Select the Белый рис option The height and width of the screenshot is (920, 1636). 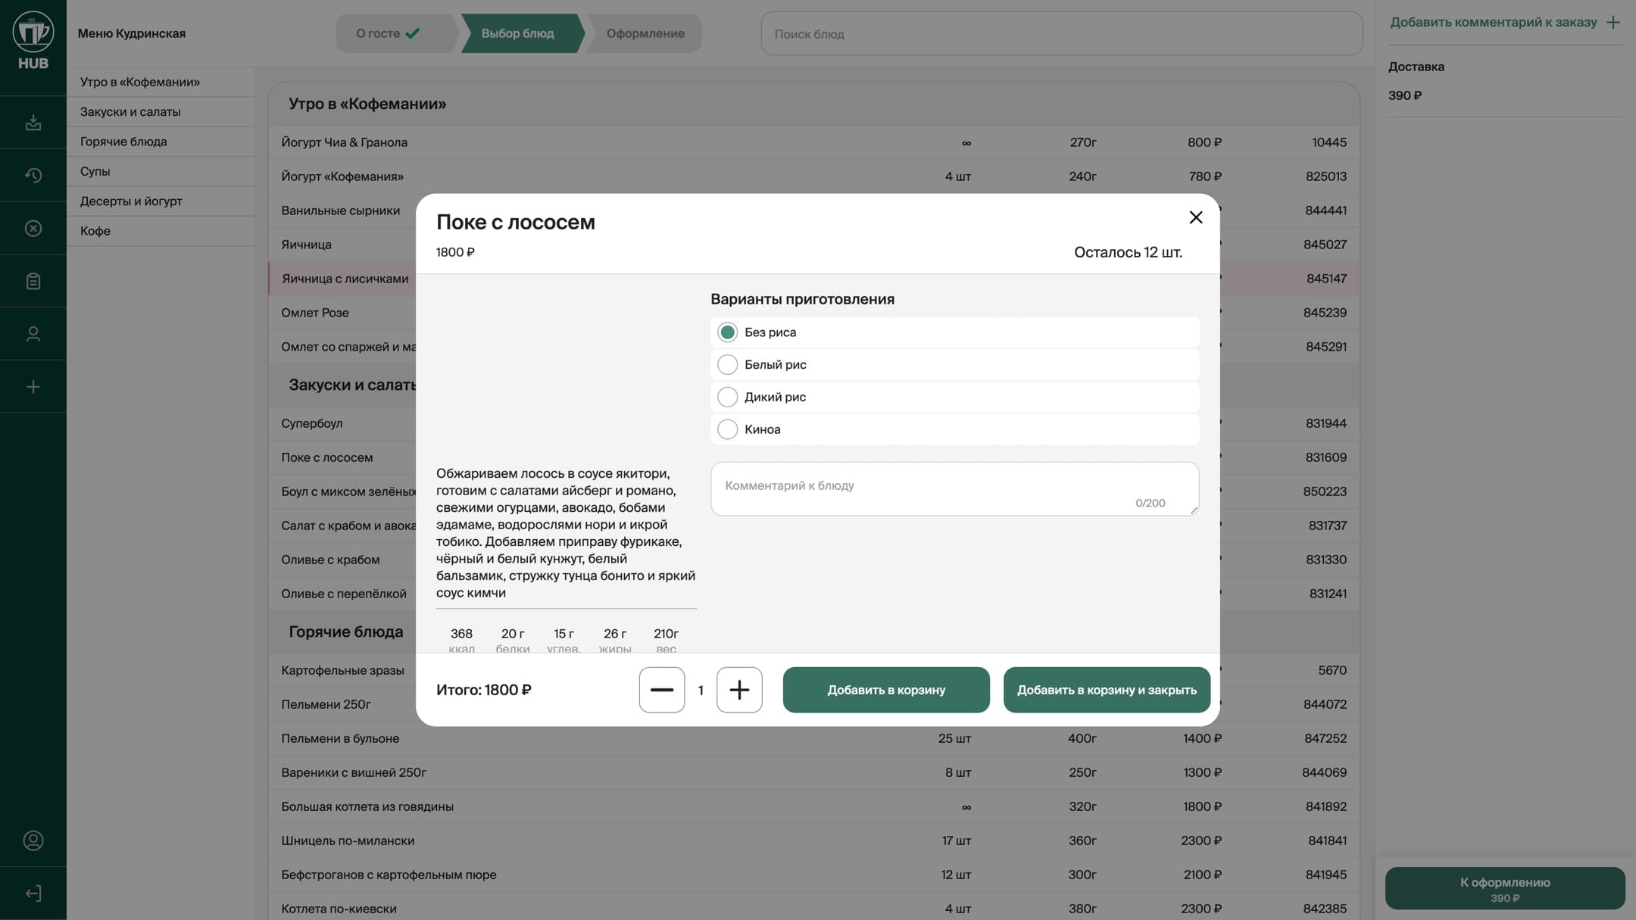954,365
